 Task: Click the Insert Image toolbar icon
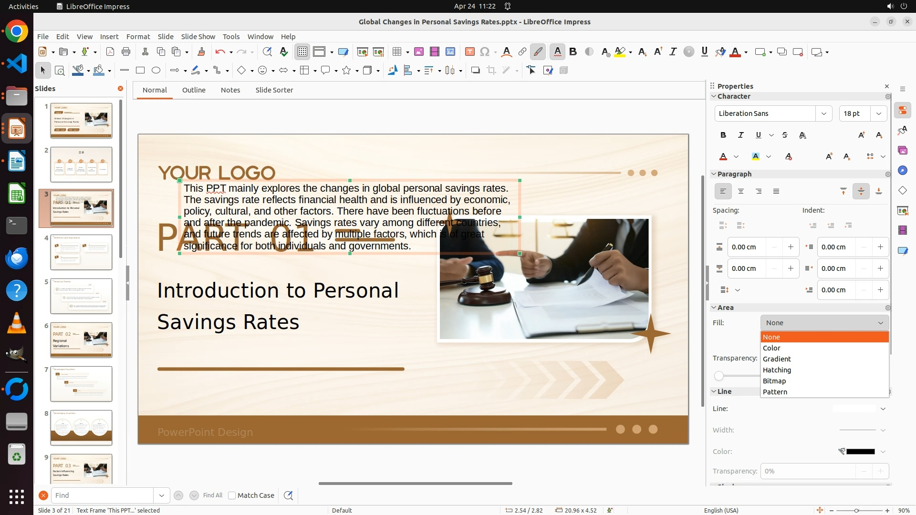point(419,52)
